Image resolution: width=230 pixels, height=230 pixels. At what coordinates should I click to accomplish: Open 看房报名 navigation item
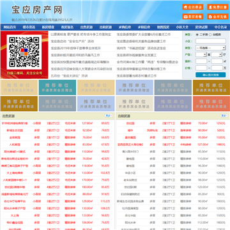(x=67, y=27)
